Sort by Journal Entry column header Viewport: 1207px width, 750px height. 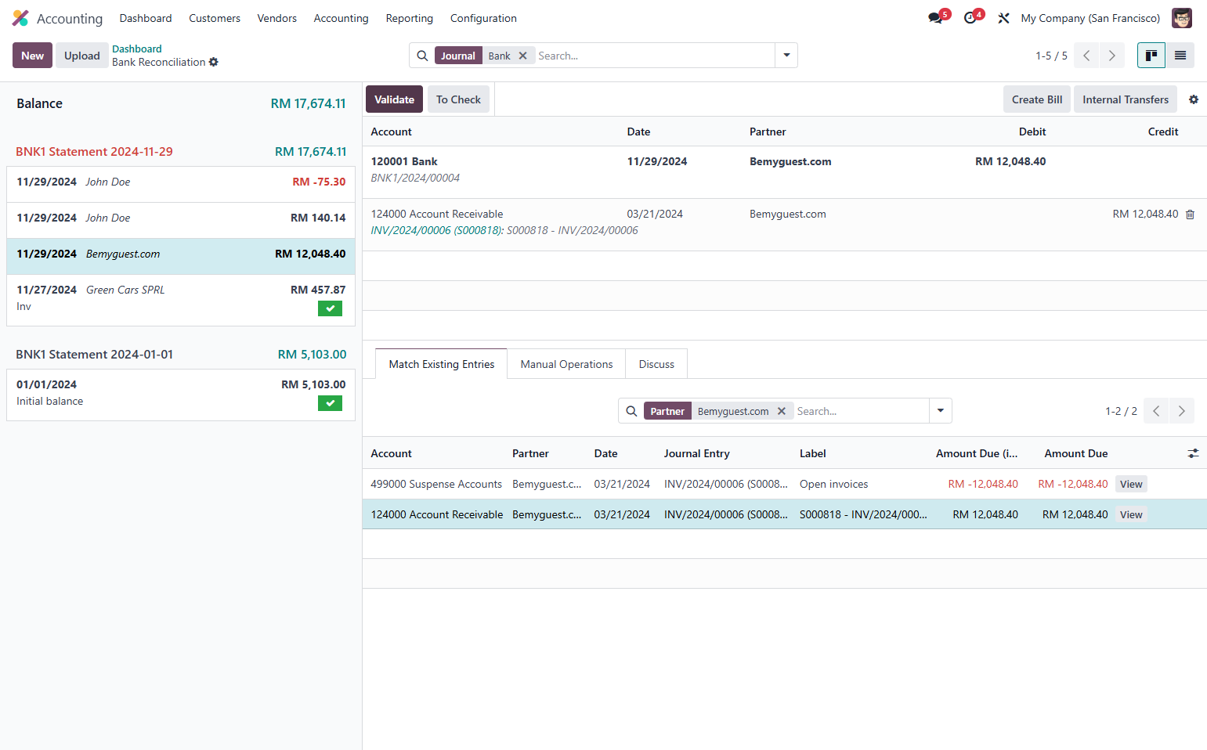click(696, 453)
